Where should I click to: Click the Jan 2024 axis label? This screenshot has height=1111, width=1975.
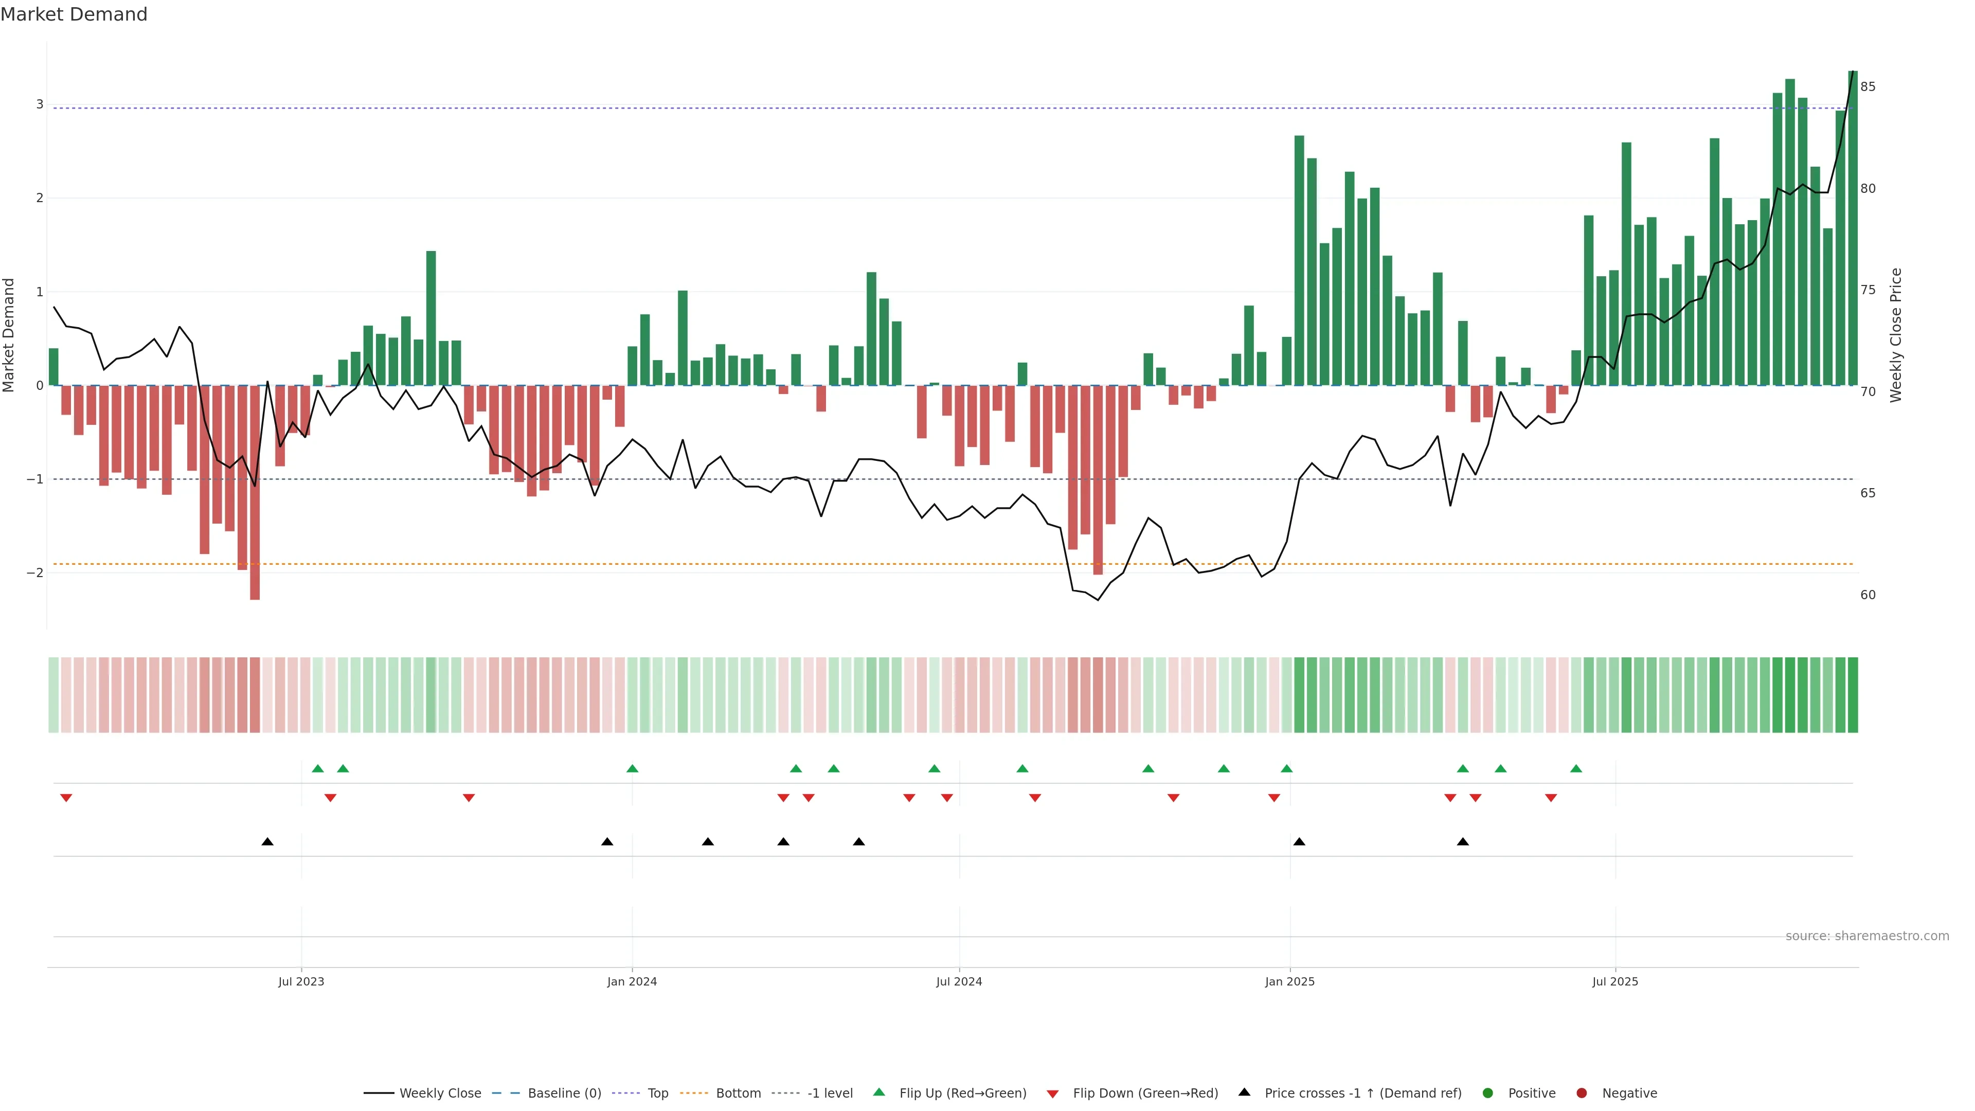coord(632,981)
